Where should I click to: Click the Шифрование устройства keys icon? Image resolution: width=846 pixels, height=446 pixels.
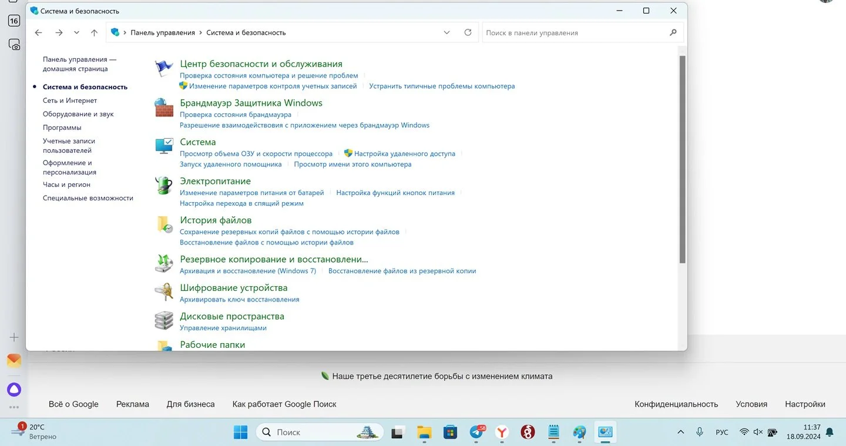164,292
